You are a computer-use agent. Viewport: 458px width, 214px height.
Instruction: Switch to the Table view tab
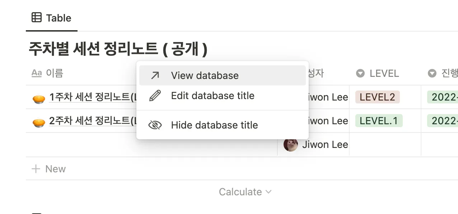tap(52, 18)
